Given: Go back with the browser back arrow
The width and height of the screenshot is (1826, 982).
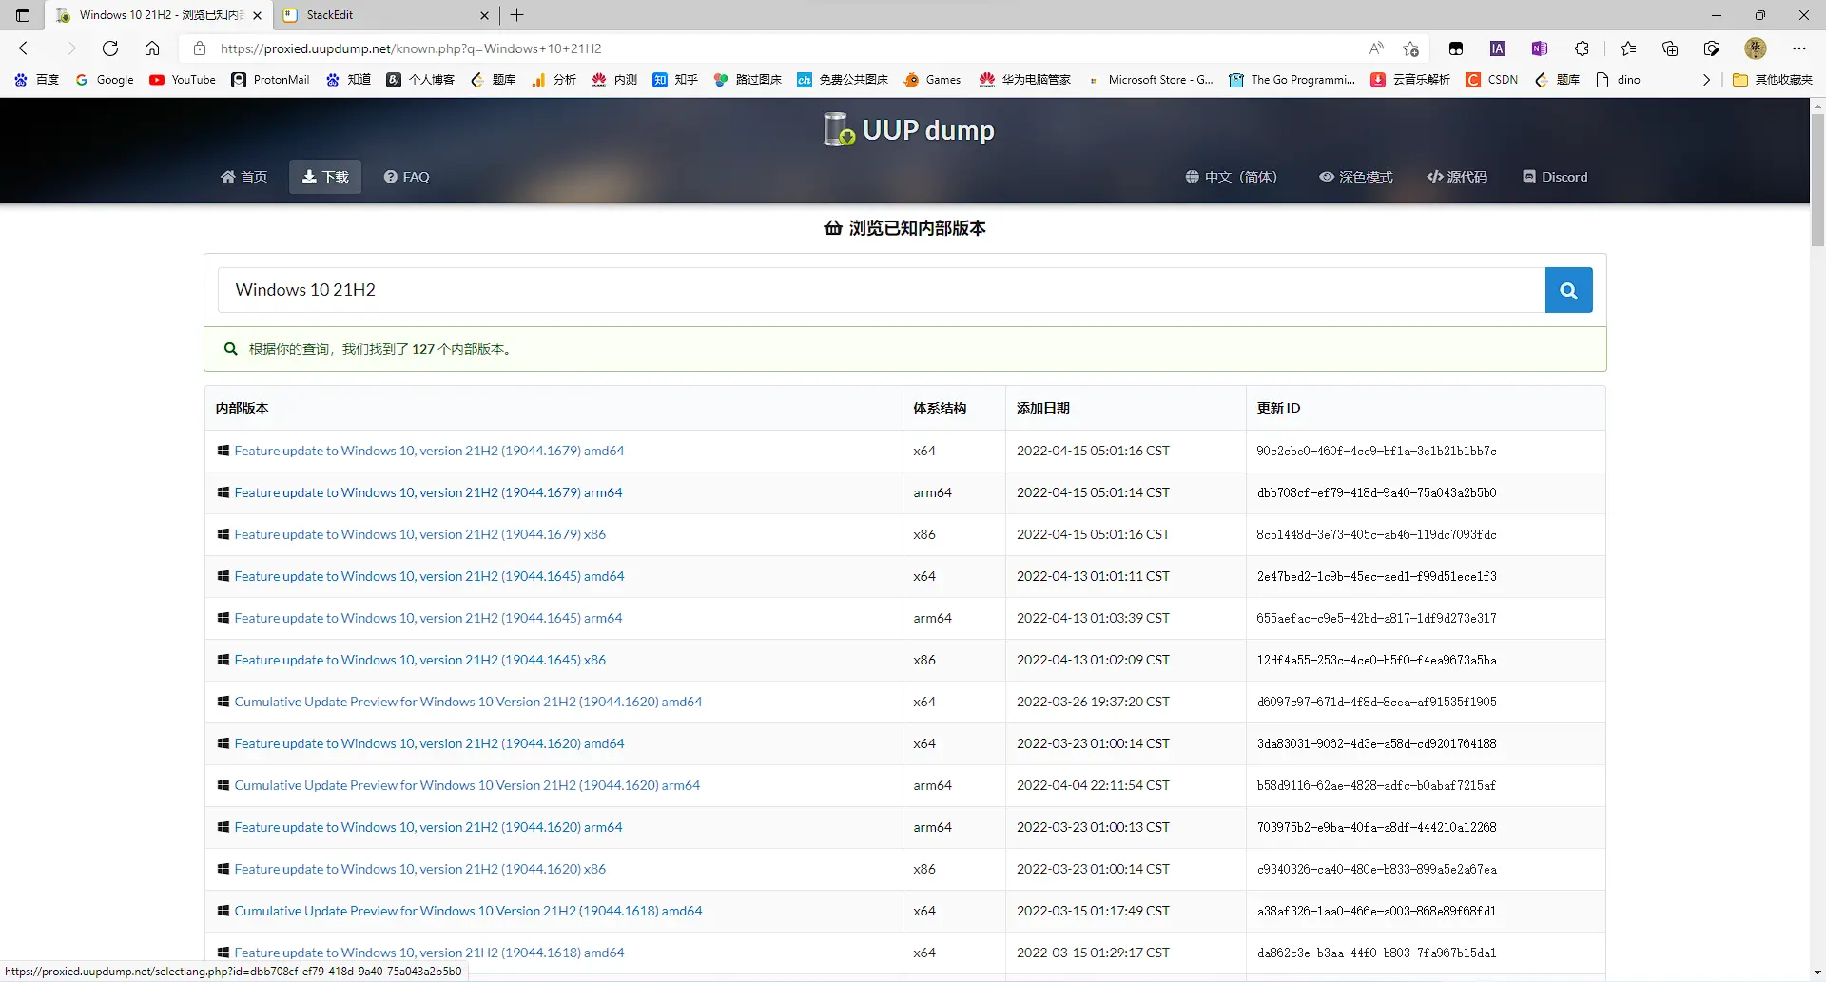Looking at the screenshot, I should coord(27,48).
